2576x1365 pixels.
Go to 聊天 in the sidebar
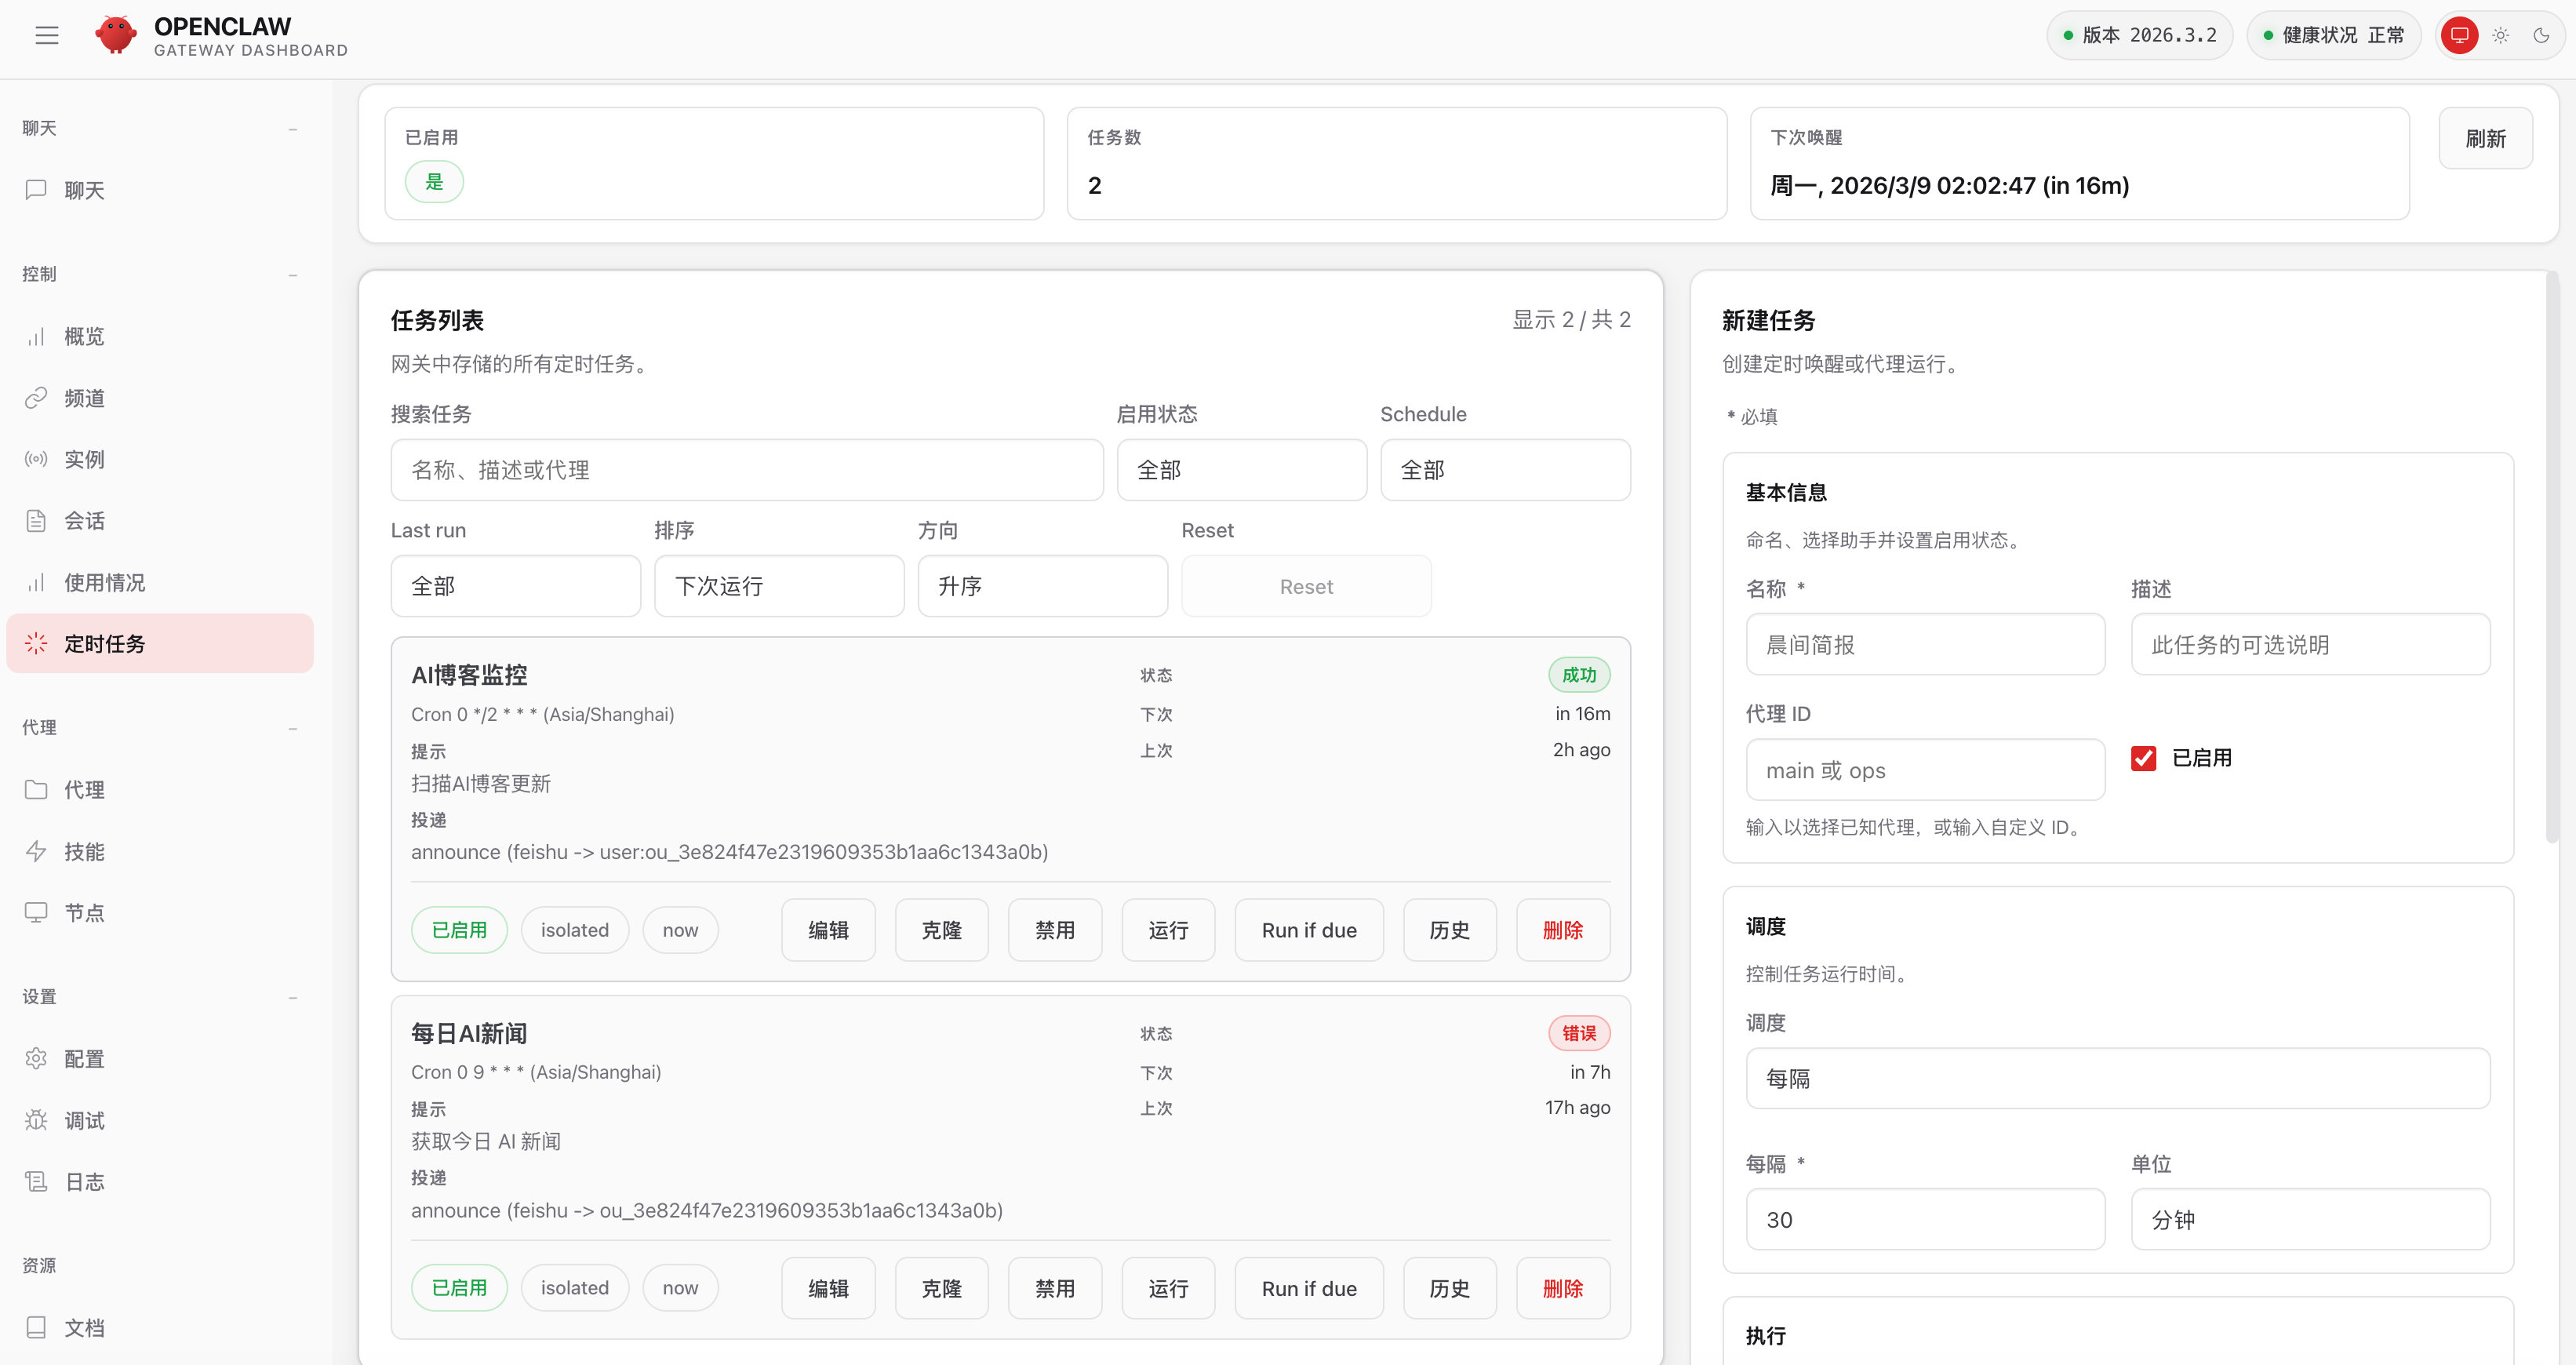click(84, 190)
